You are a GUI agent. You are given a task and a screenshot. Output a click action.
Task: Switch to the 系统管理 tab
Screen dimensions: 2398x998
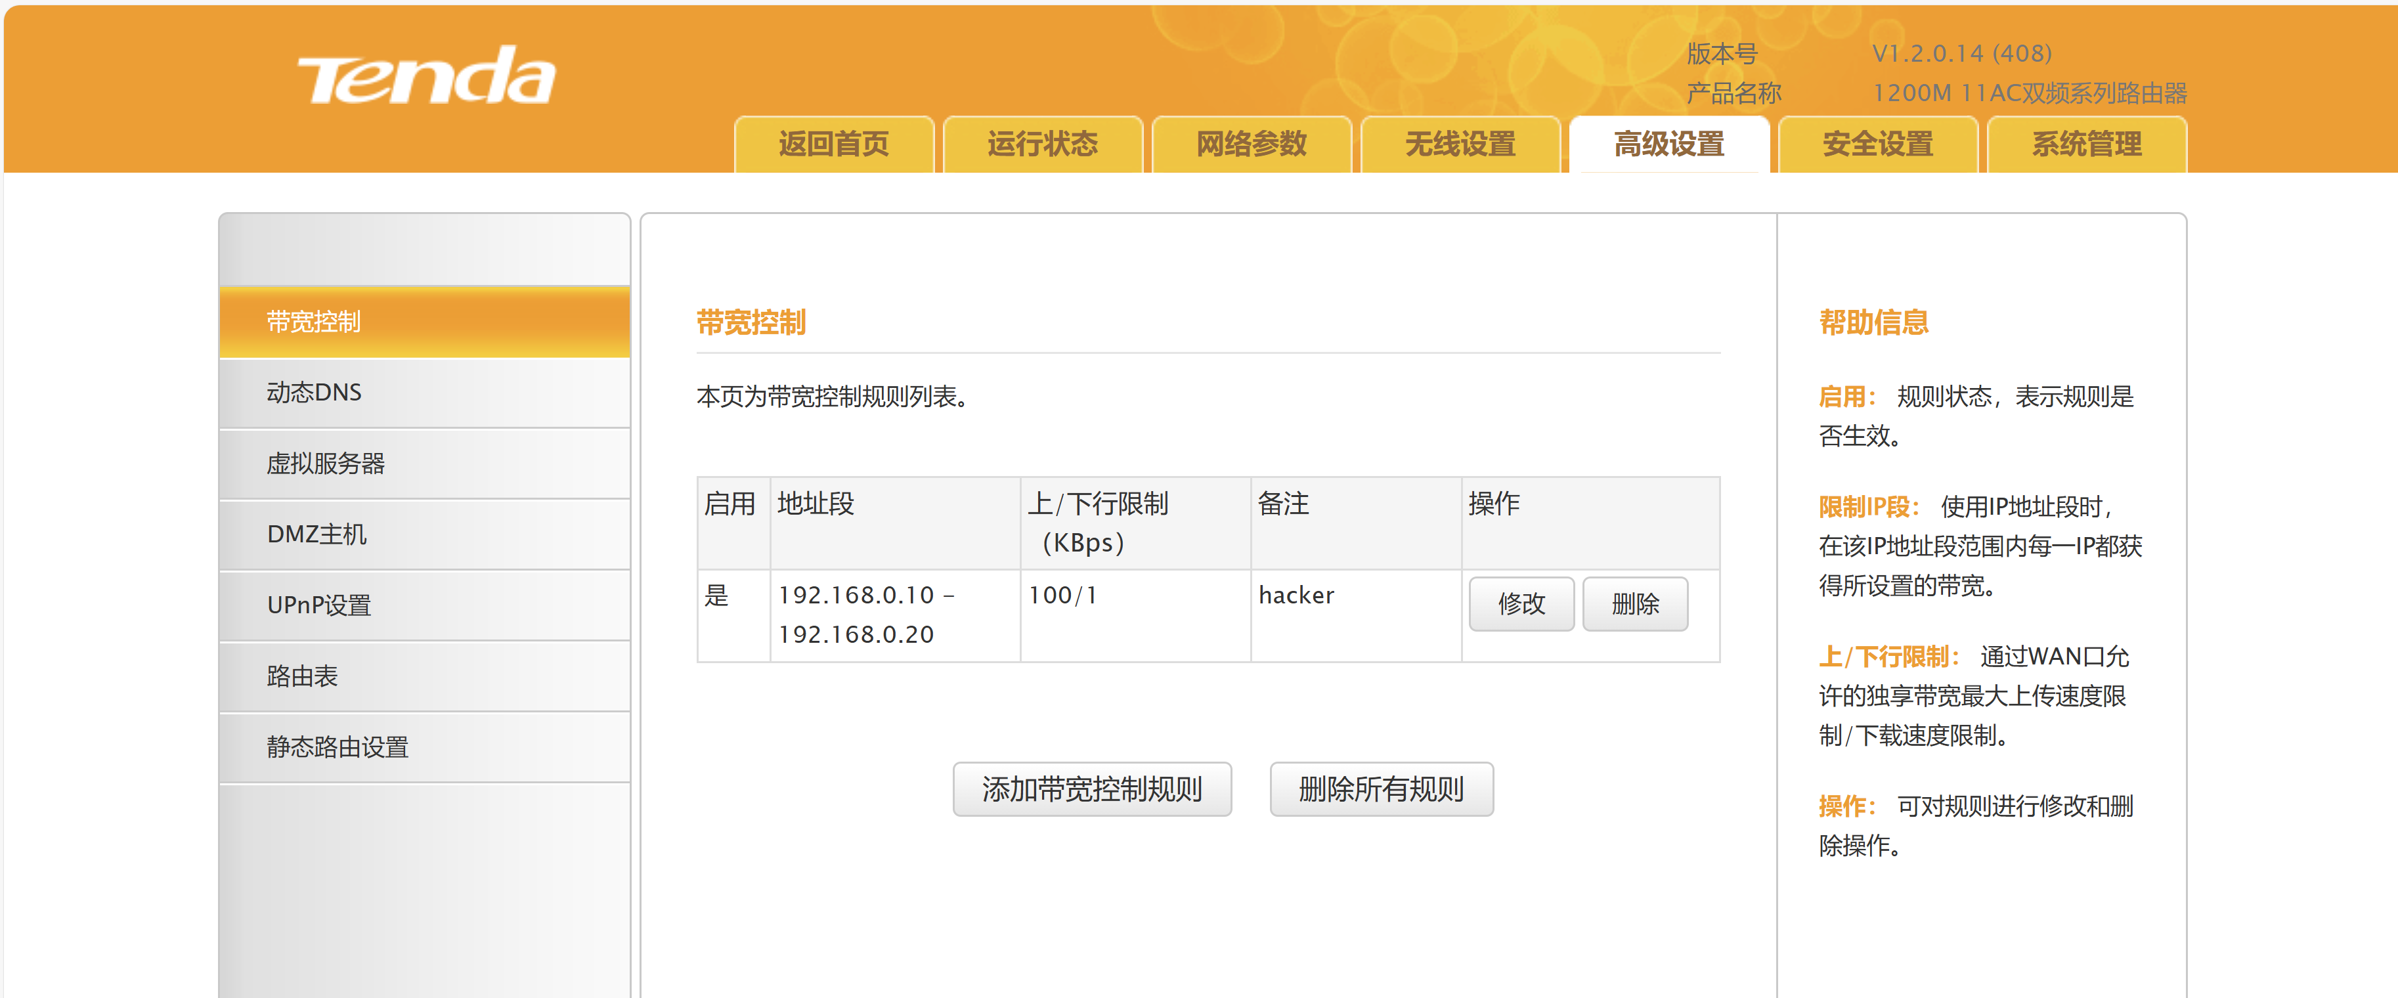(x=2085, y=144)
